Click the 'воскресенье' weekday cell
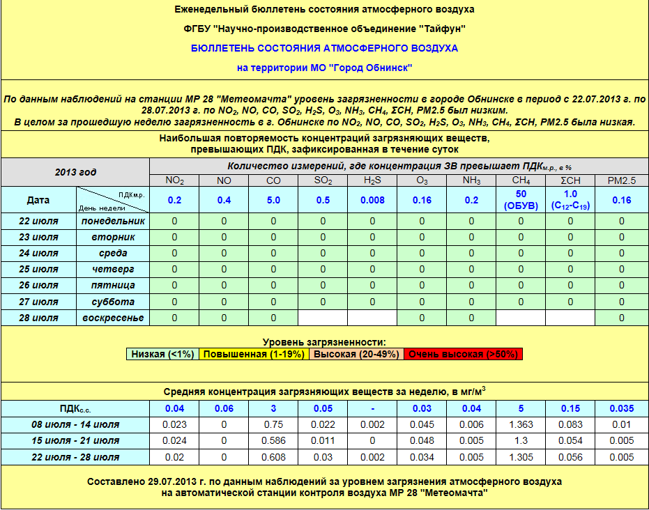 112,318
